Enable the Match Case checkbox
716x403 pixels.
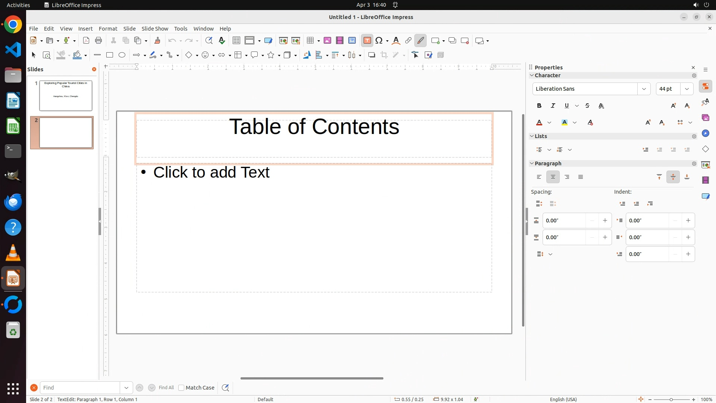(181, 388)
